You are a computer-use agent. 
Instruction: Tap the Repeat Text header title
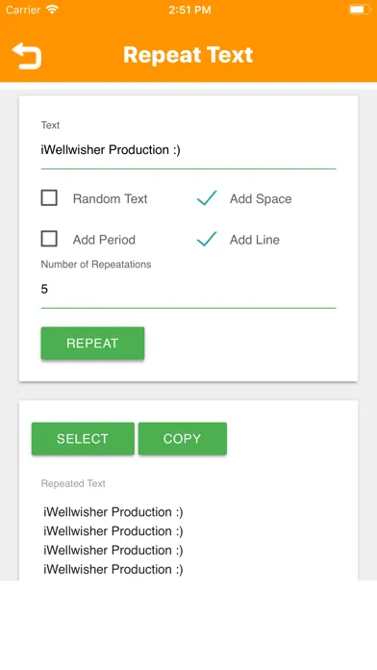pyautogui.click(x=188, y=55)
